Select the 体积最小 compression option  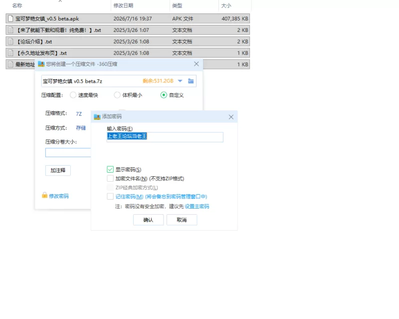click(x=117, y=95)
